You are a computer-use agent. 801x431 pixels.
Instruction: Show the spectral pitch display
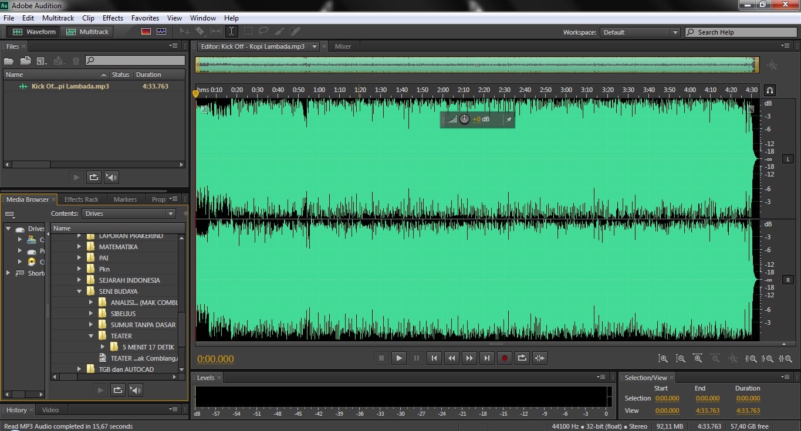(161, 32)
